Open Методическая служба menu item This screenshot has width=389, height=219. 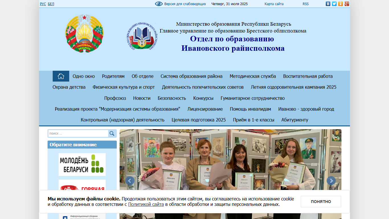point(253,76)
